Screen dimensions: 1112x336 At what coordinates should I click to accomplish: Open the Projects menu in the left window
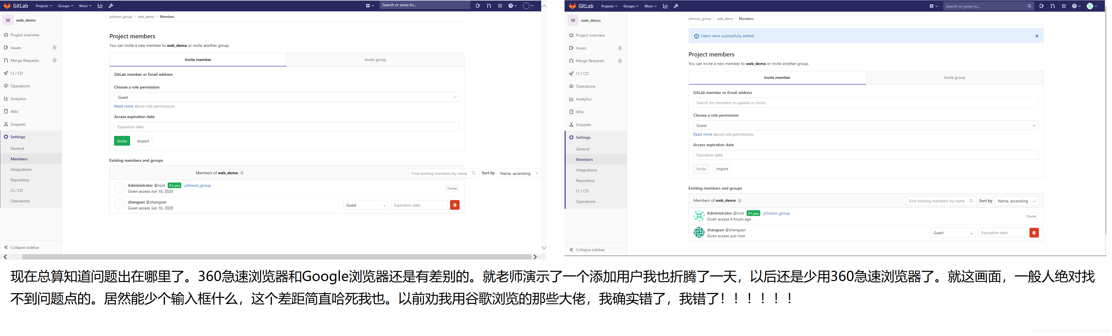(x=44, y=6)
